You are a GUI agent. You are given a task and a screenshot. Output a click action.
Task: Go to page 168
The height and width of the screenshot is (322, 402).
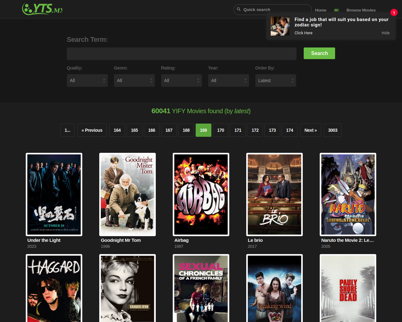point(186,130)
